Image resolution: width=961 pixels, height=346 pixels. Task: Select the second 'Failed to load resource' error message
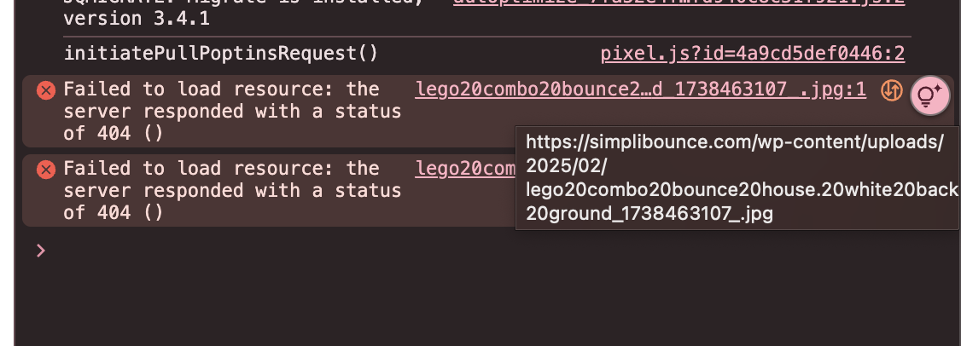(x=232, y=190)
